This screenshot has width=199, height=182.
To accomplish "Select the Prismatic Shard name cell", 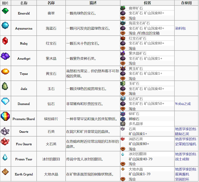I will click(x=24, y=119).
